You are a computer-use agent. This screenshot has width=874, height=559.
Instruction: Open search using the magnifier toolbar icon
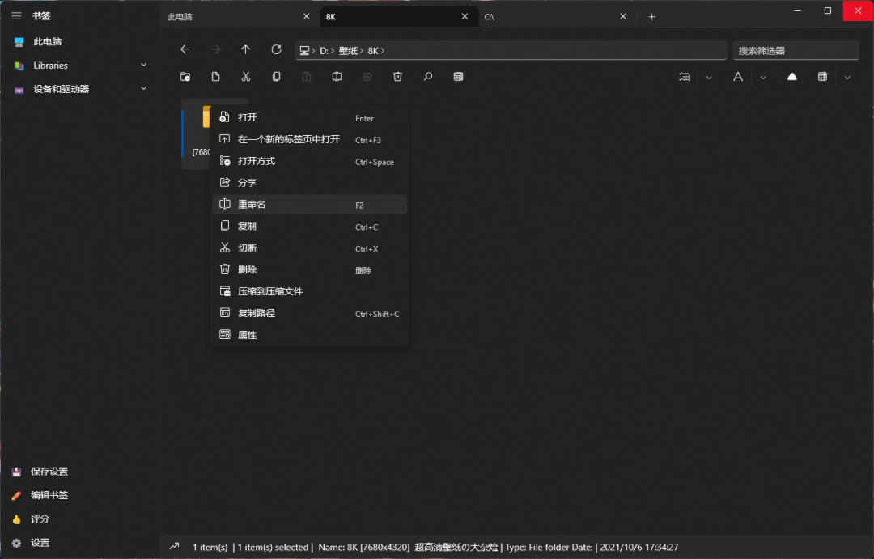tap(427, 76)
